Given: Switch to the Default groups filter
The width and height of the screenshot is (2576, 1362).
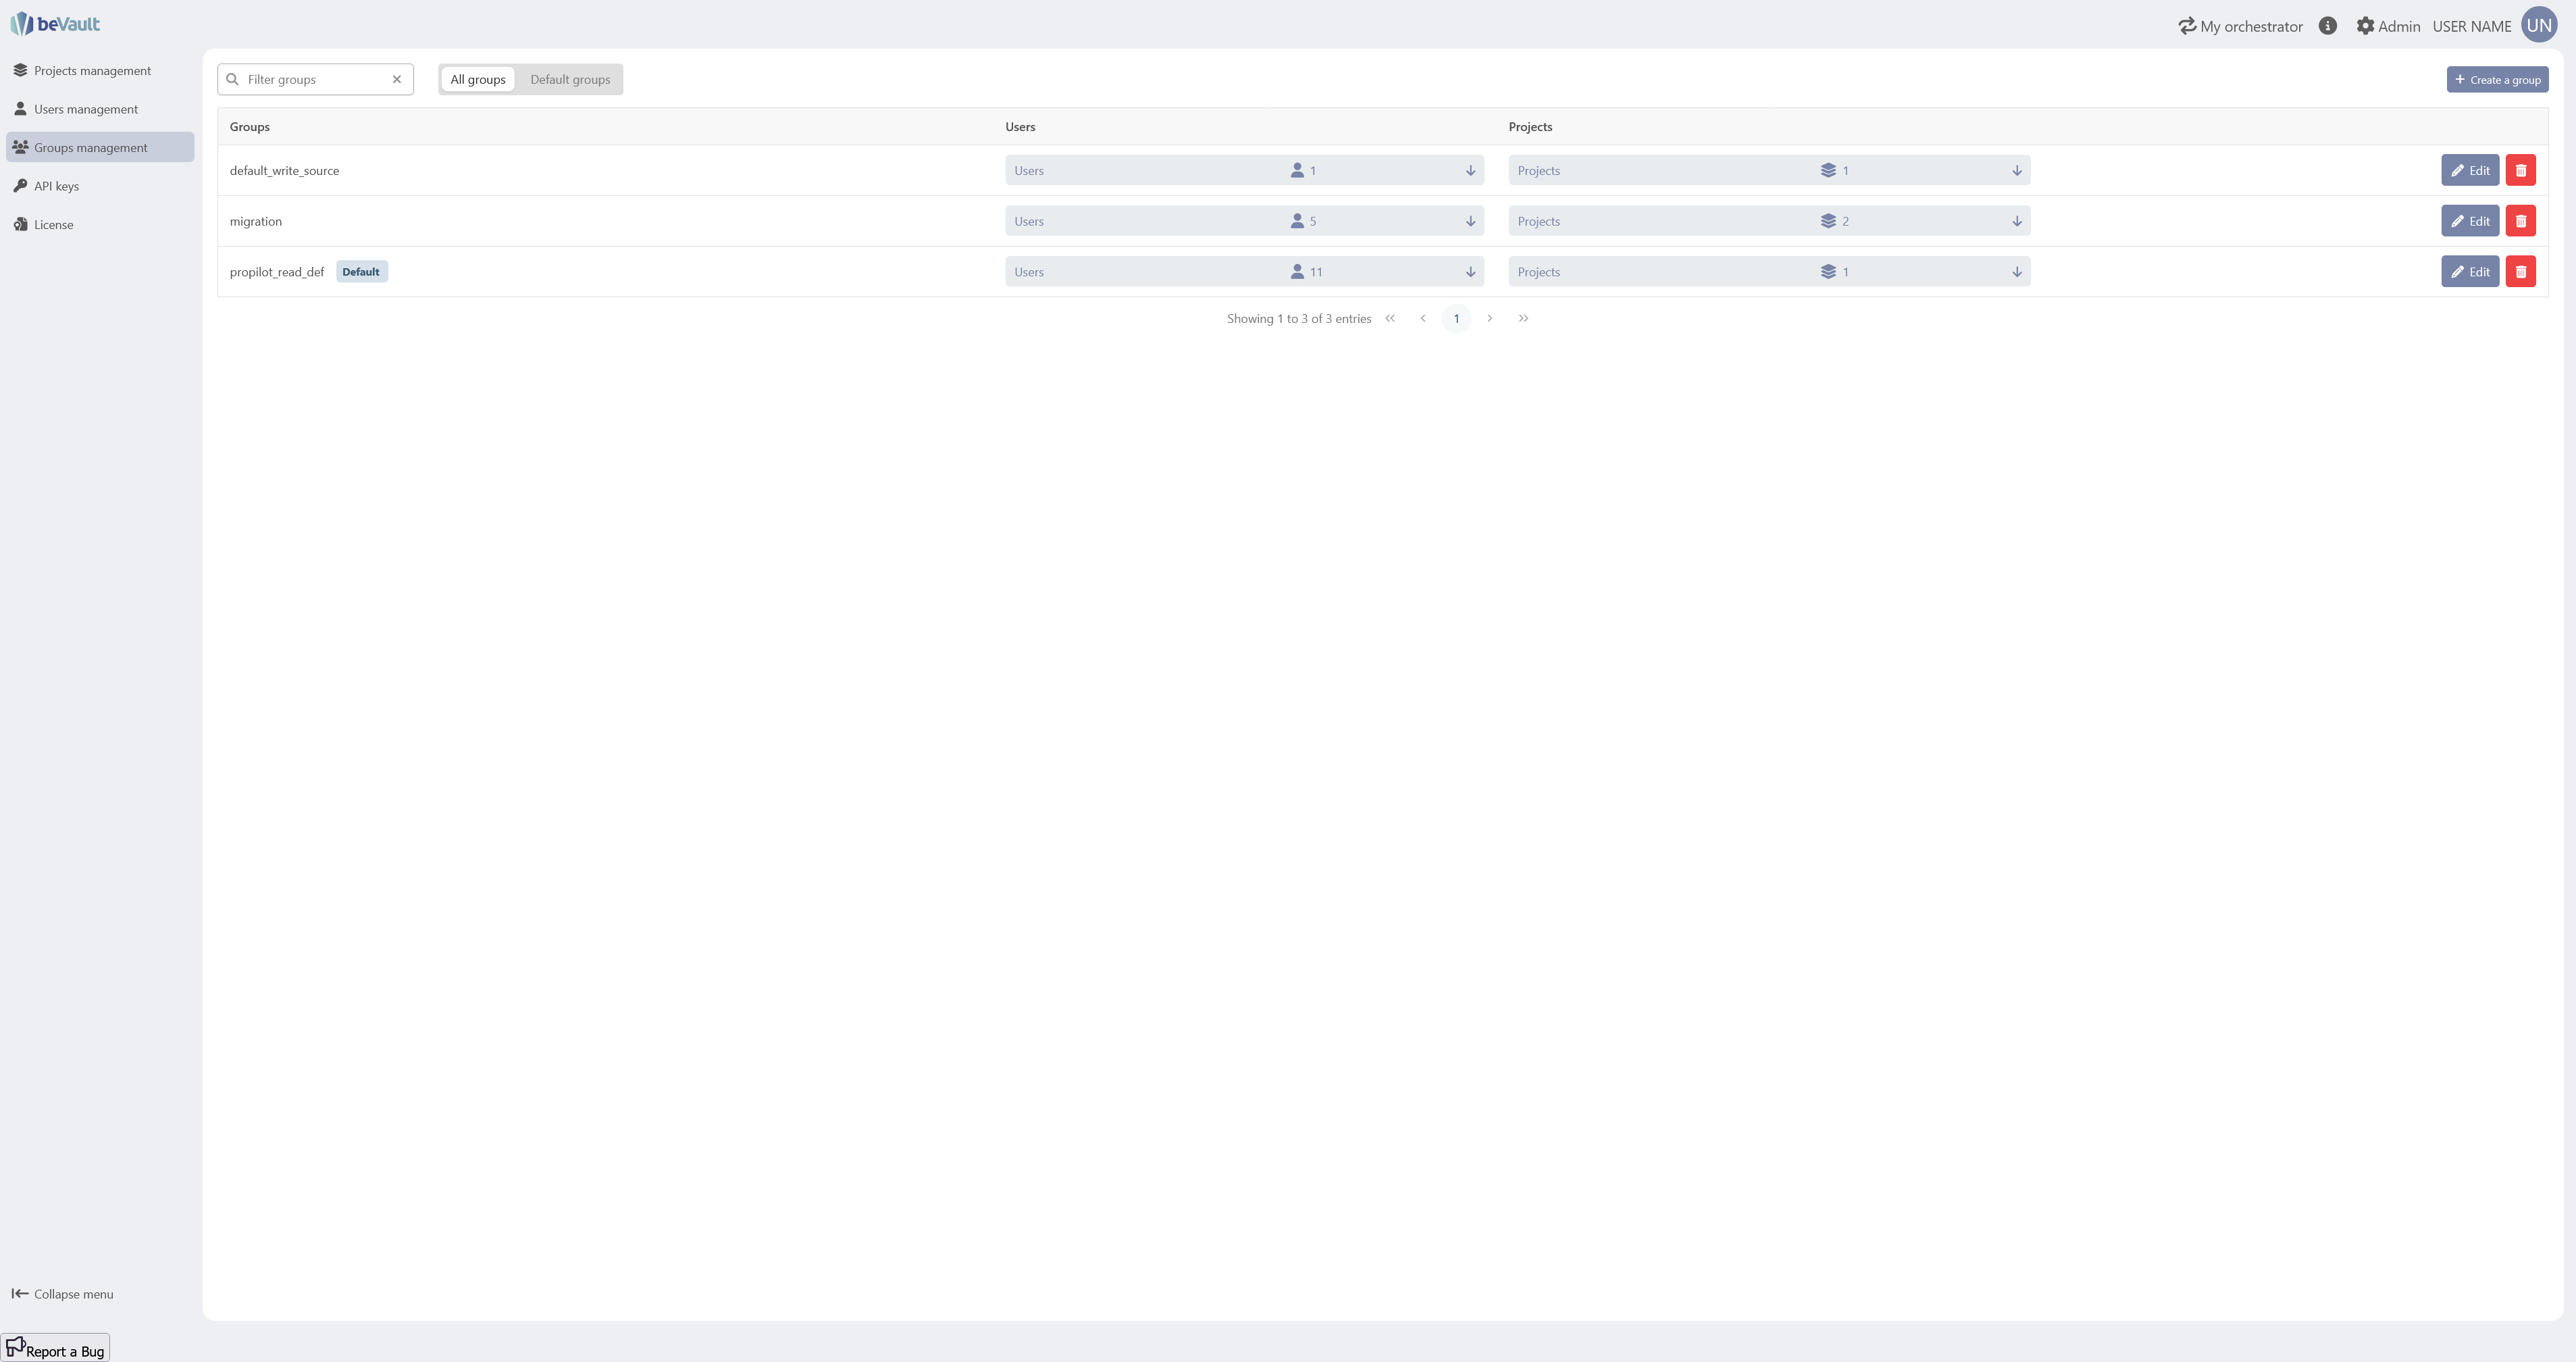Looking at the screenshot, I should [x=570, y=79].
